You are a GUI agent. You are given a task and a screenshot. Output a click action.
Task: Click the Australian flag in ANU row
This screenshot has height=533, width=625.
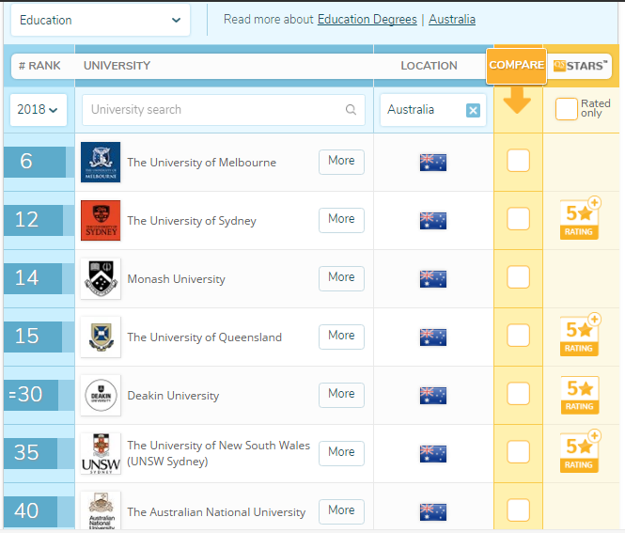433,511
